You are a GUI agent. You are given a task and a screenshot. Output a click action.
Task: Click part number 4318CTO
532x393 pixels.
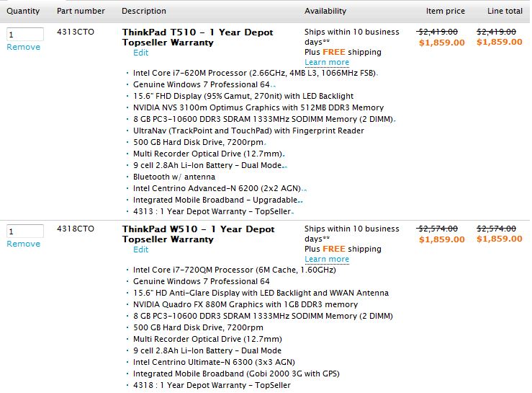tap(76, 229)
